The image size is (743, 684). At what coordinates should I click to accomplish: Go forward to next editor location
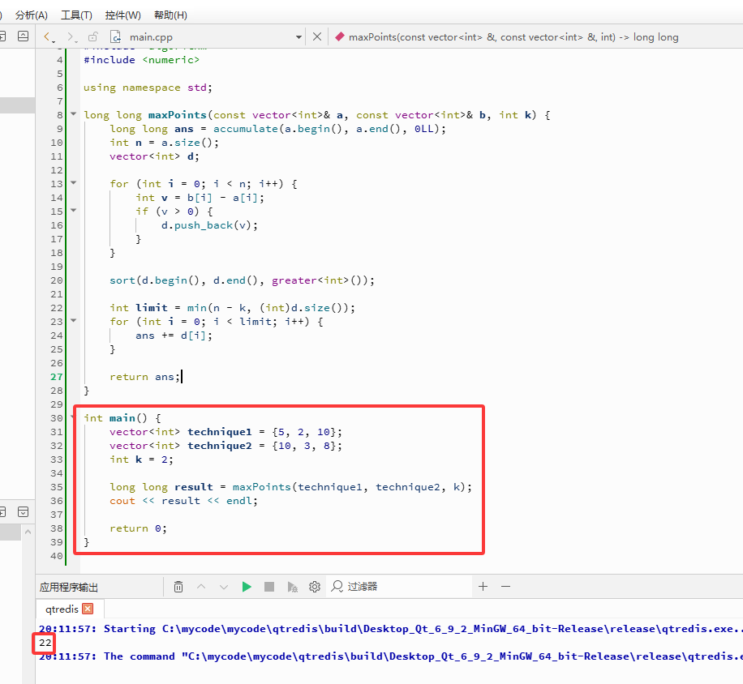coord(71,37)
